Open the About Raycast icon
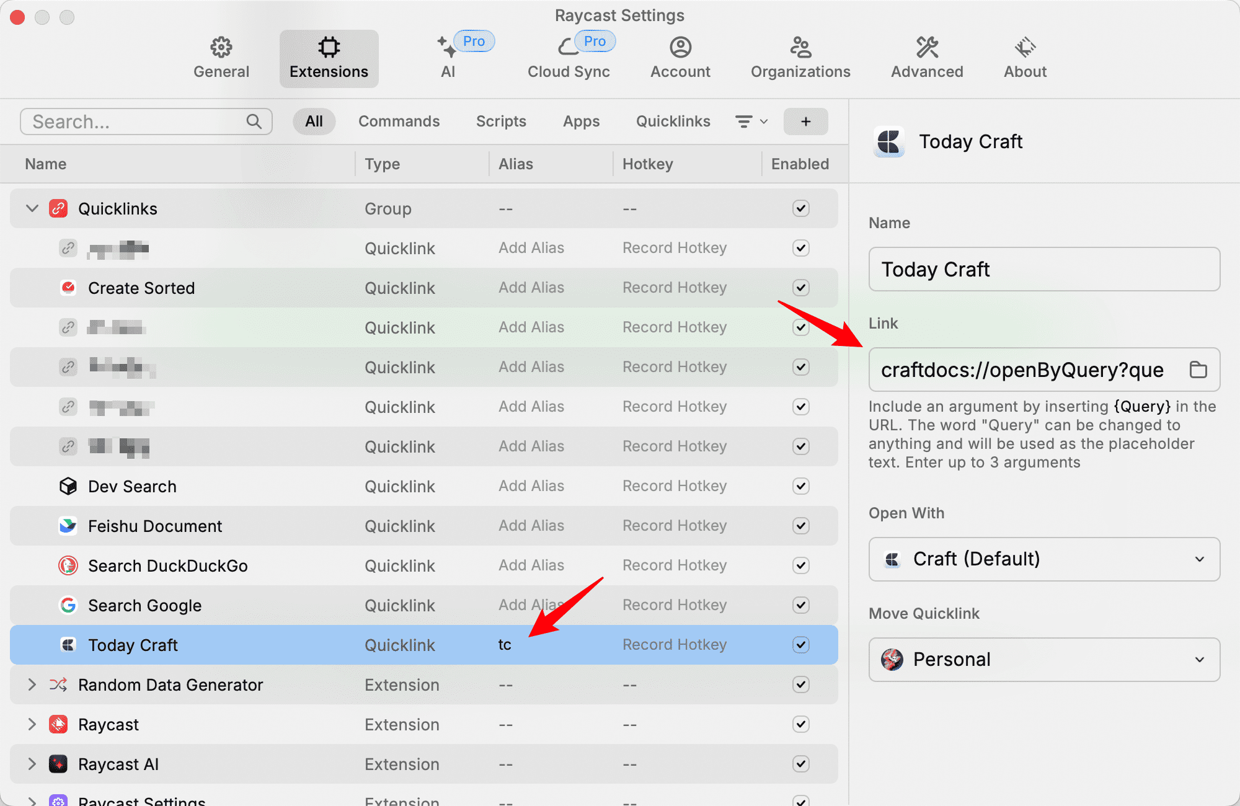 click(x=1025, y=46)
